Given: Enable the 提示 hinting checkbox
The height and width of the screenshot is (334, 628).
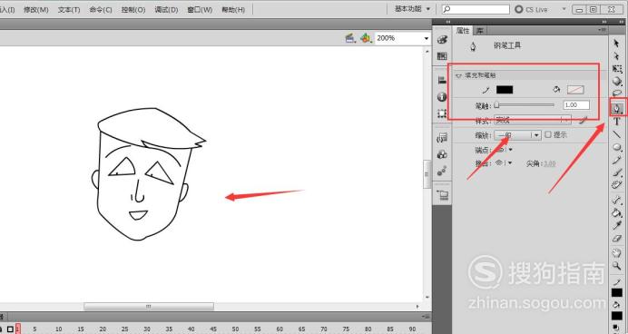Looking at the screenshot, I should 548,134.
